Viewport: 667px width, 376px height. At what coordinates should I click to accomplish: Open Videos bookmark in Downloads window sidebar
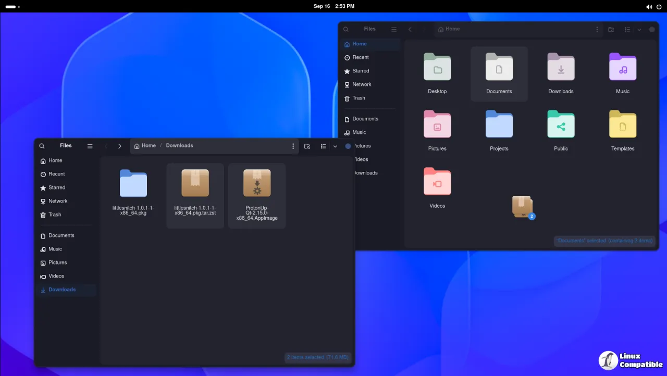coord(66,276)
